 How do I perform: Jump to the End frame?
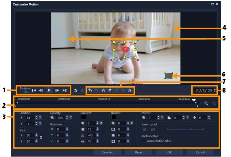point(65,90)
